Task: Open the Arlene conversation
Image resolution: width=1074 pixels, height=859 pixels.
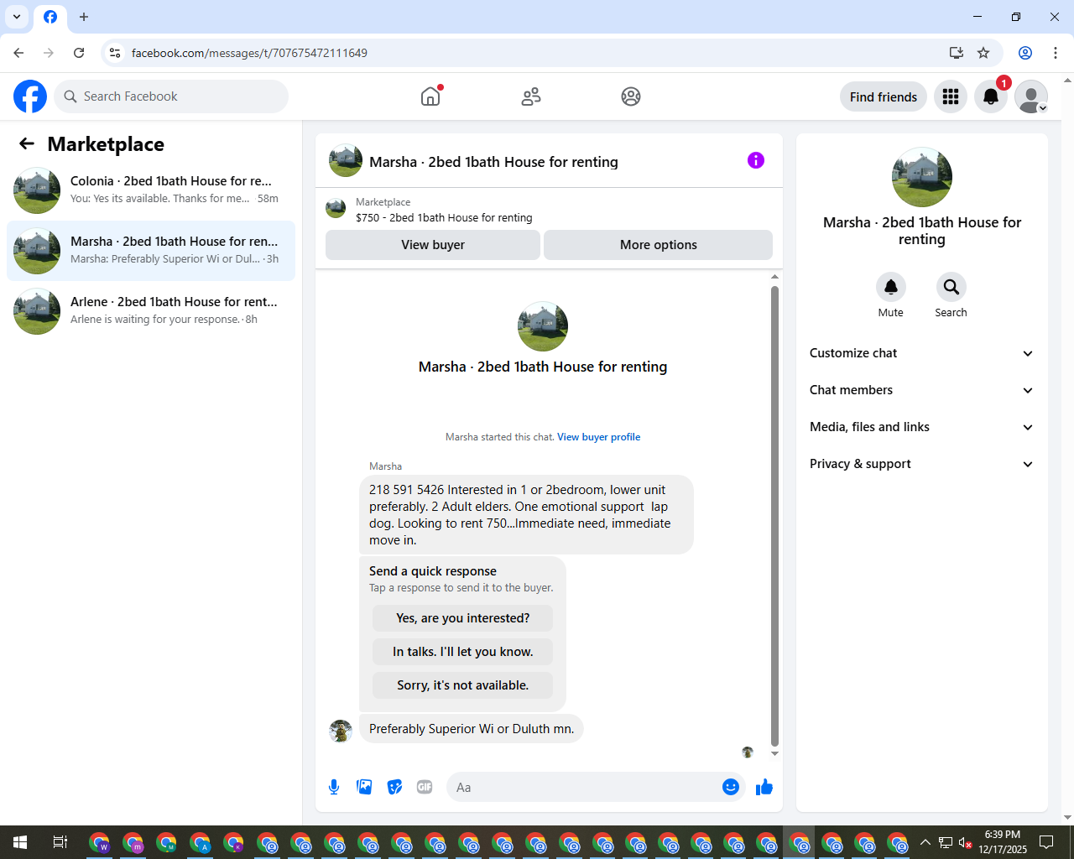Action: (x=151, y=311)
